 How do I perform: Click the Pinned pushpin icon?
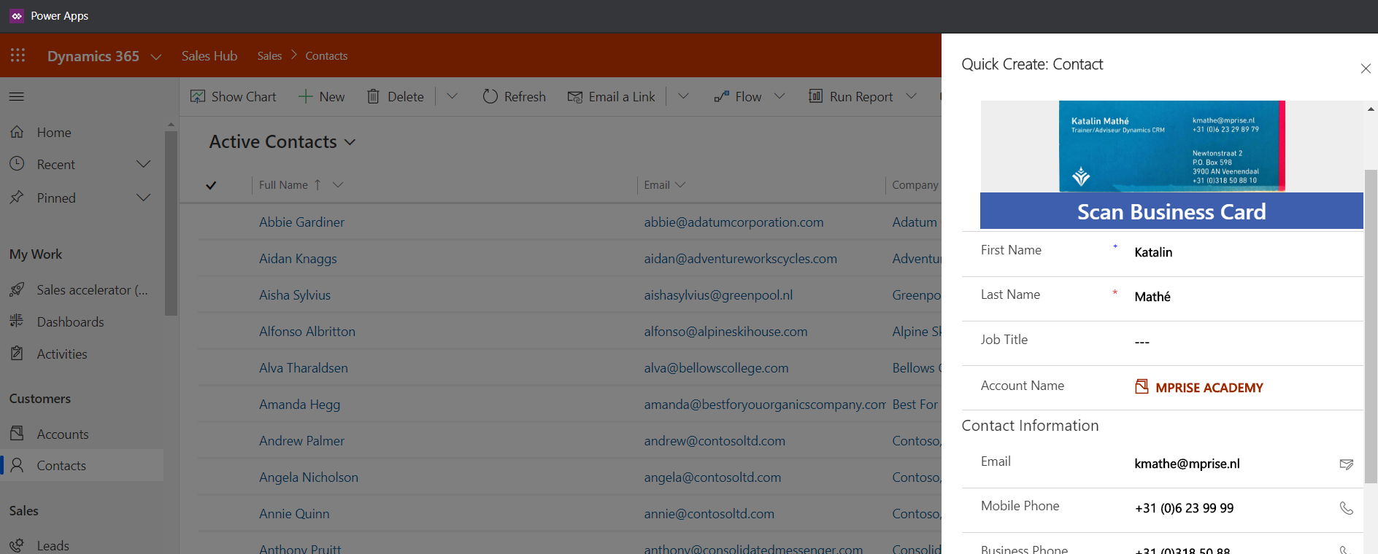tap(17, 198)
